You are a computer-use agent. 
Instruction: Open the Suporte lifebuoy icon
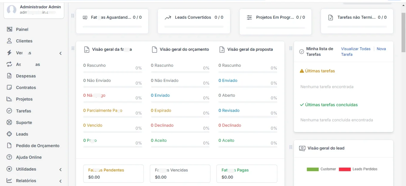point(10,123)
